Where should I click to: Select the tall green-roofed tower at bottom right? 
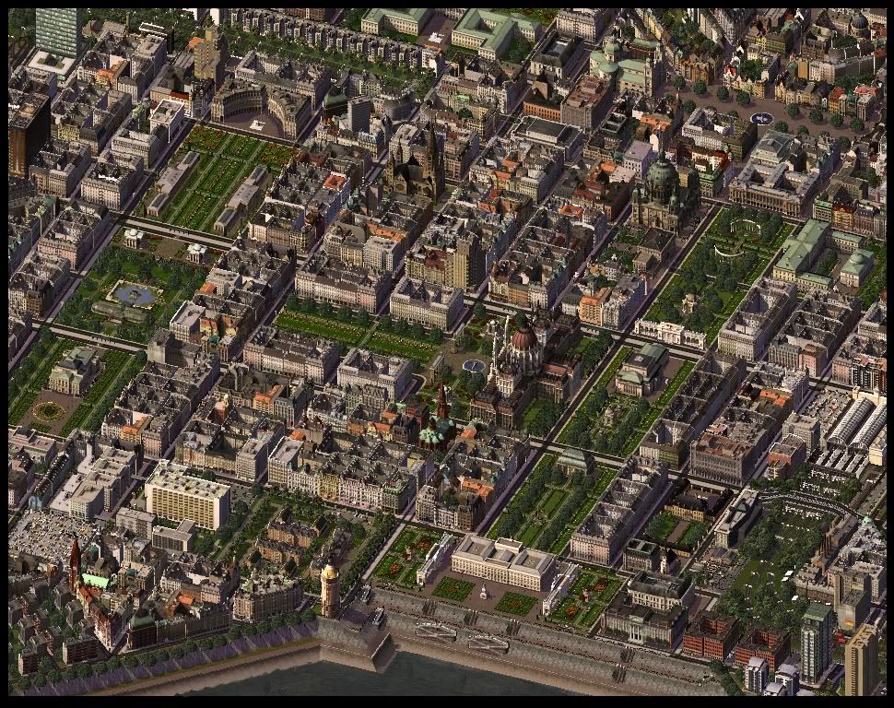pos(817,643)
